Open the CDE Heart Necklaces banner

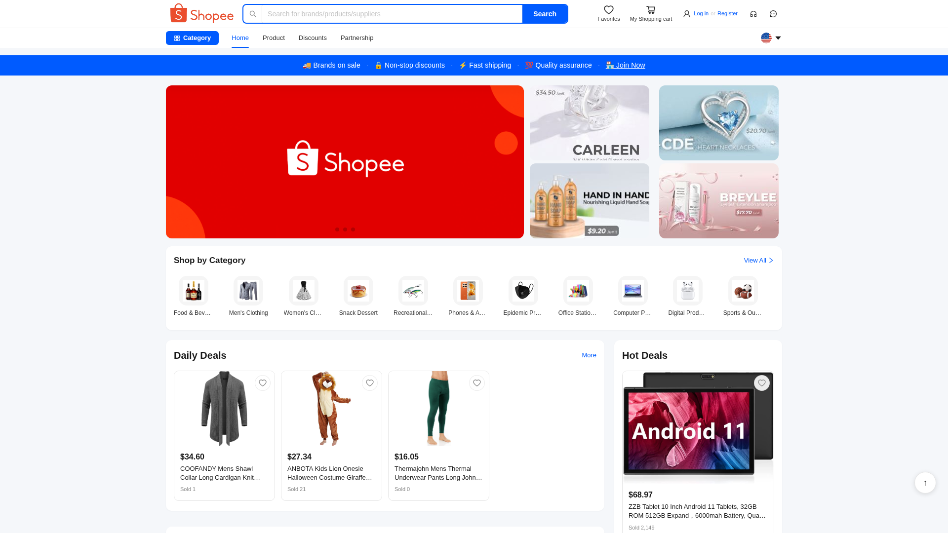(x=719, y=123)
